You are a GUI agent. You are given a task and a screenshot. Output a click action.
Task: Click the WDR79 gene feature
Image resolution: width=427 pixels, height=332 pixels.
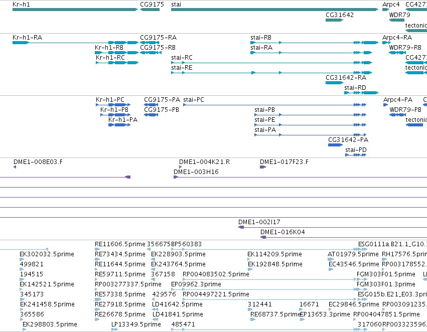point(396,20)
